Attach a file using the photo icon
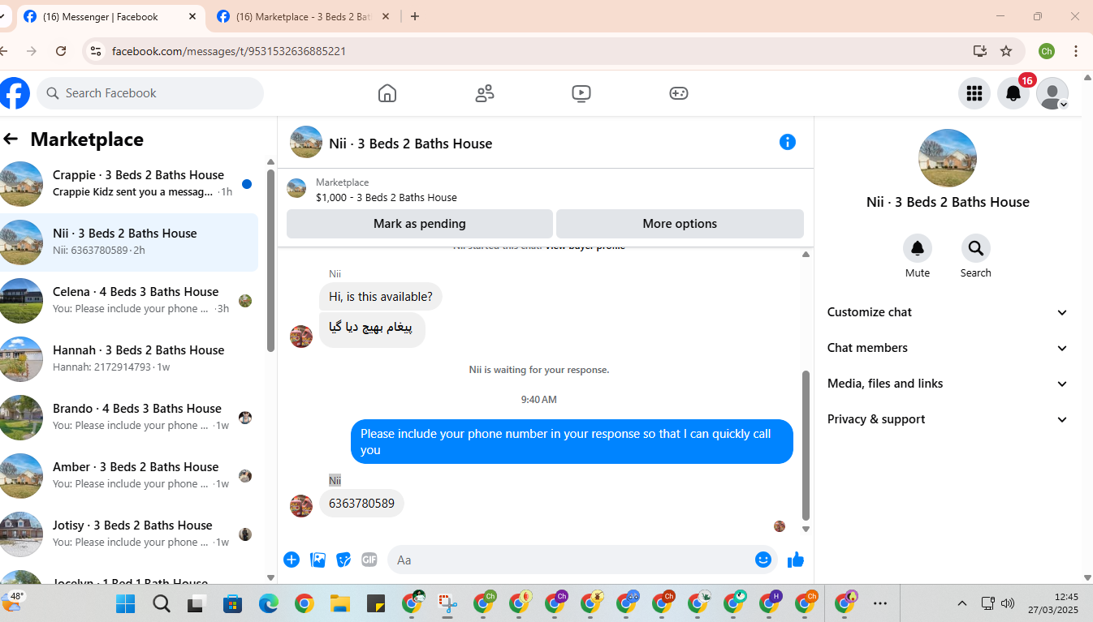The image size is (1093, 622). pos(318,560)
